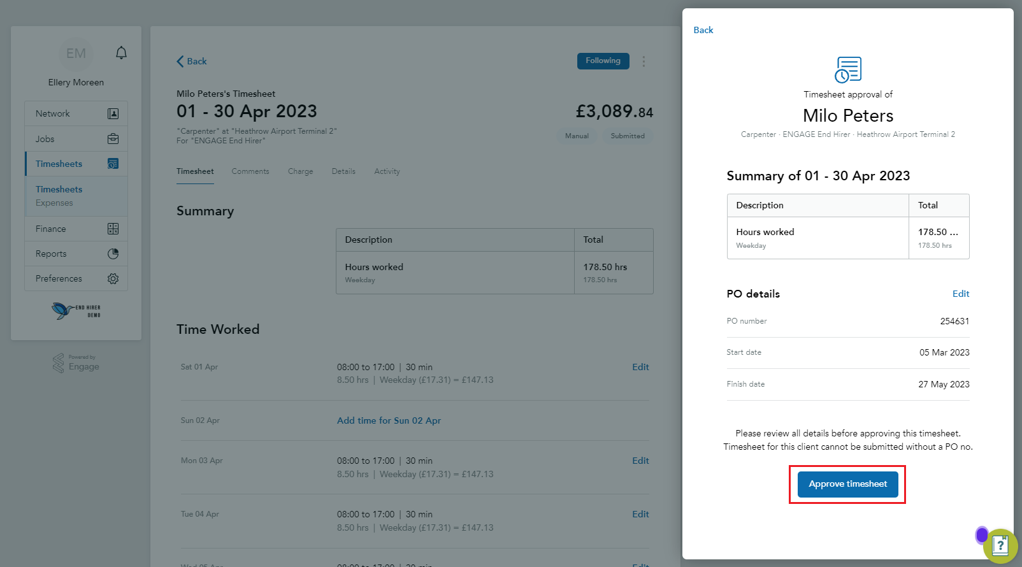The height and width of the screenshot is (567, 1022).
Task: Open the help guide book icon
Action: (1000, 546)
